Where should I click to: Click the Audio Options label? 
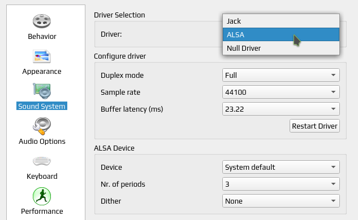[x=42, y=141]
